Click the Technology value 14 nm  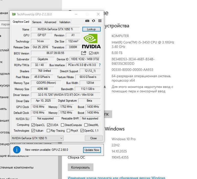40,41
